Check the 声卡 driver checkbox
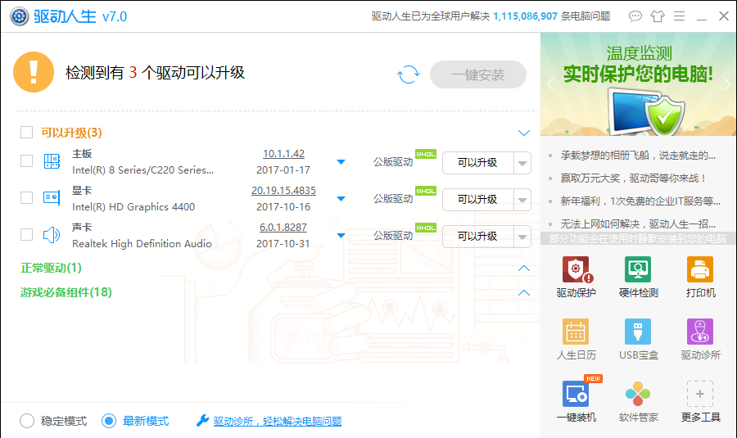Image resolution: width=737 pixels, height=438 pixels. coord(26,234)
